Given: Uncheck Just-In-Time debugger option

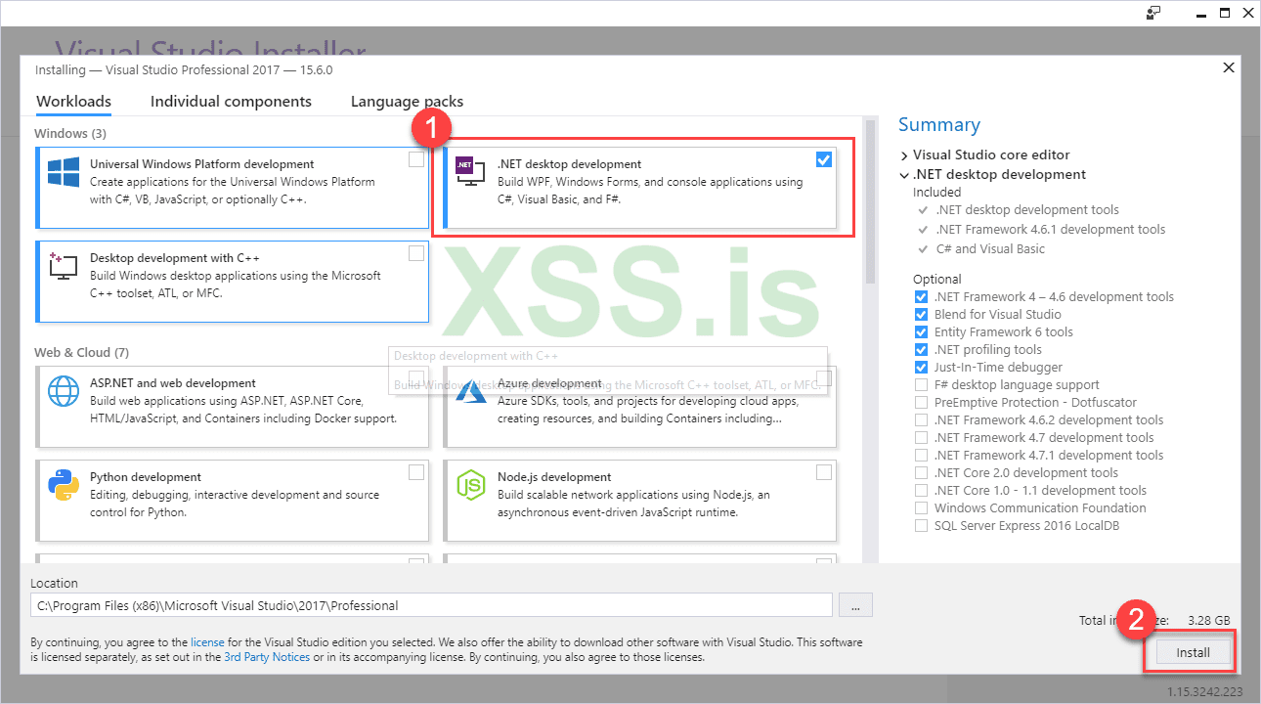Looking at the screenshot, I should point(921,368).
